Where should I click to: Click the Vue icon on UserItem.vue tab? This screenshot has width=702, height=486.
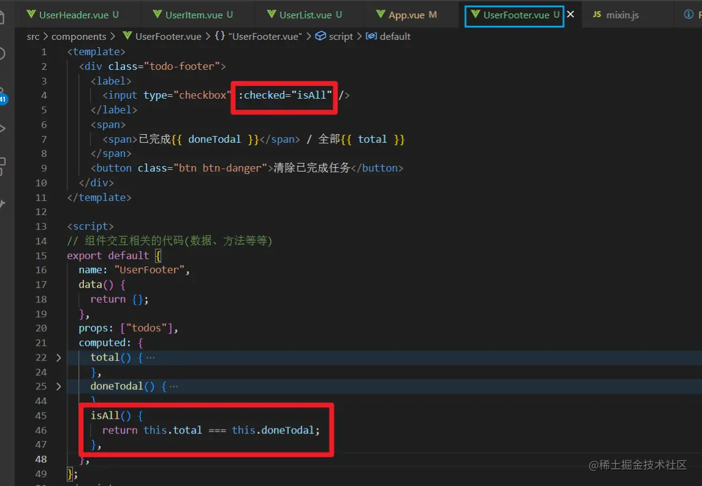point(157,14)
